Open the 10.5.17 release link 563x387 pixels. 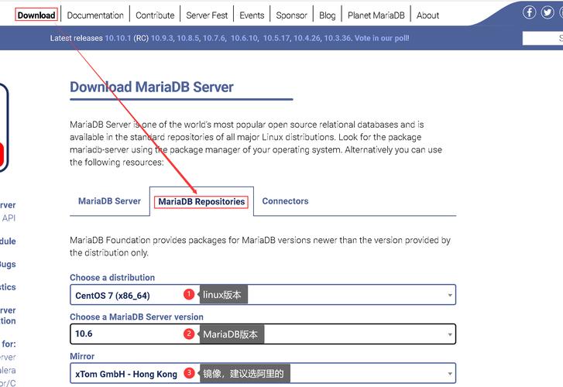click(276, 38)
